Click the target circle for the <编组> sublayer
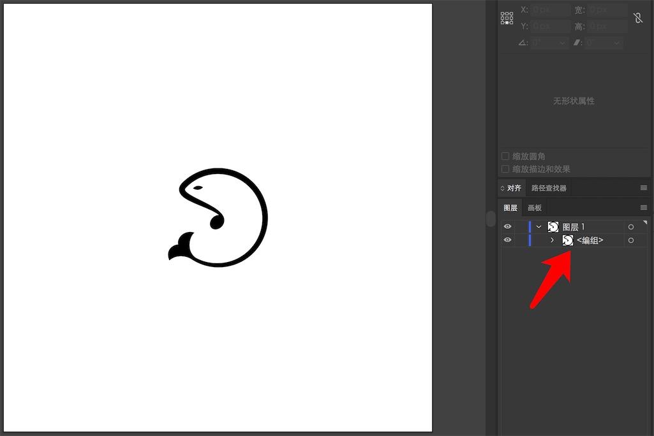Viewport: 654px width, 436px height. coord(630,240)
